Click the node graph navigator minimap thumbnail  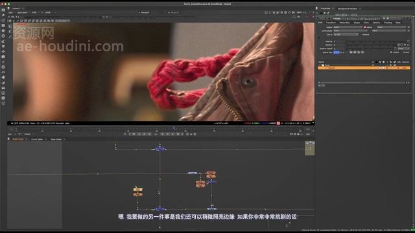tap(310, 148)
